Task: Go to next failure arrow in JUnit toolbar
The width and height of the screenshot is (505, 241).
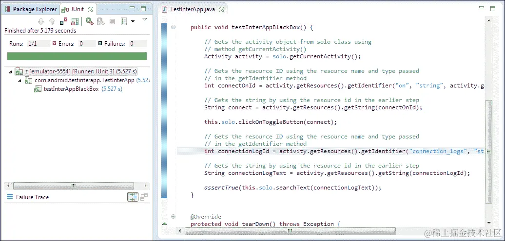Action: tap(40, 21)
